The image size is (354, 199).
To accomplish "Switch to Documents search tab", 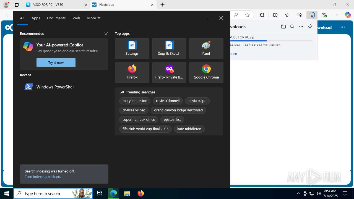I will pyautogui.click(x=56, y=18).
